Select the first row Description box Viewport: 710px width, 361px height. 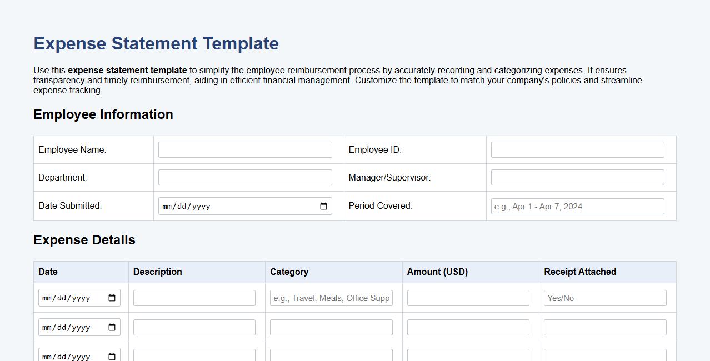194,298
